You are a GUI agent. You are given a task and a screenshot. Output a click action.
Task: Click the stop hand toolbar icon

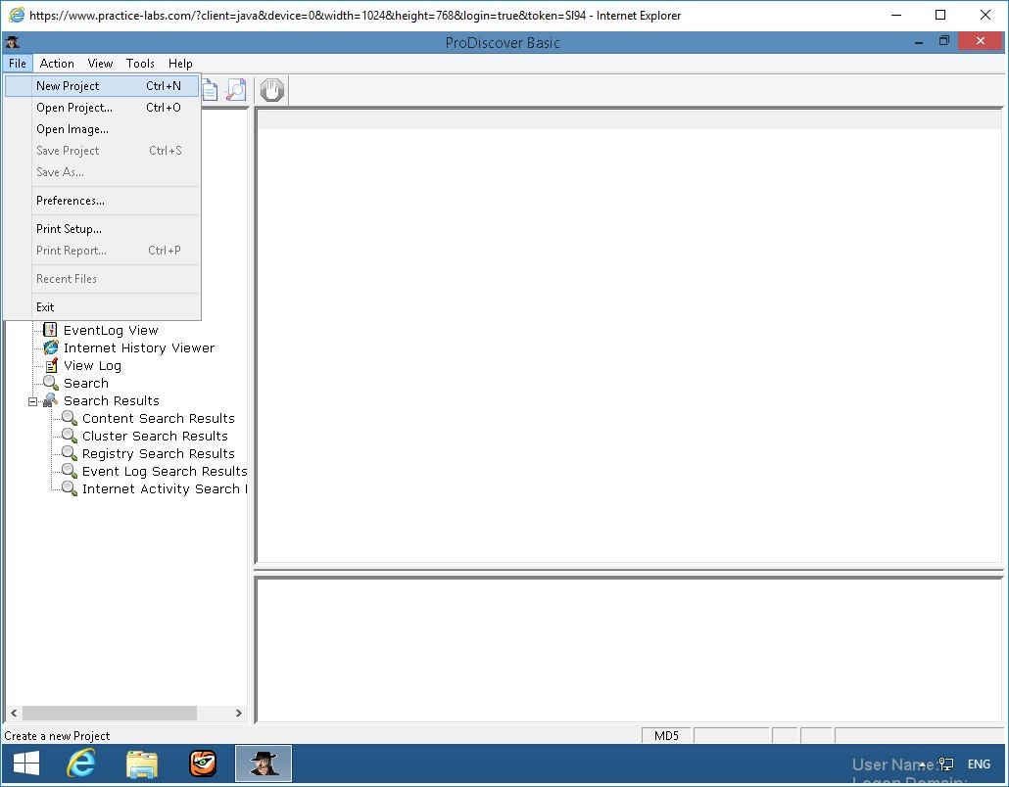pyautogui.click(x=272, y=90)
